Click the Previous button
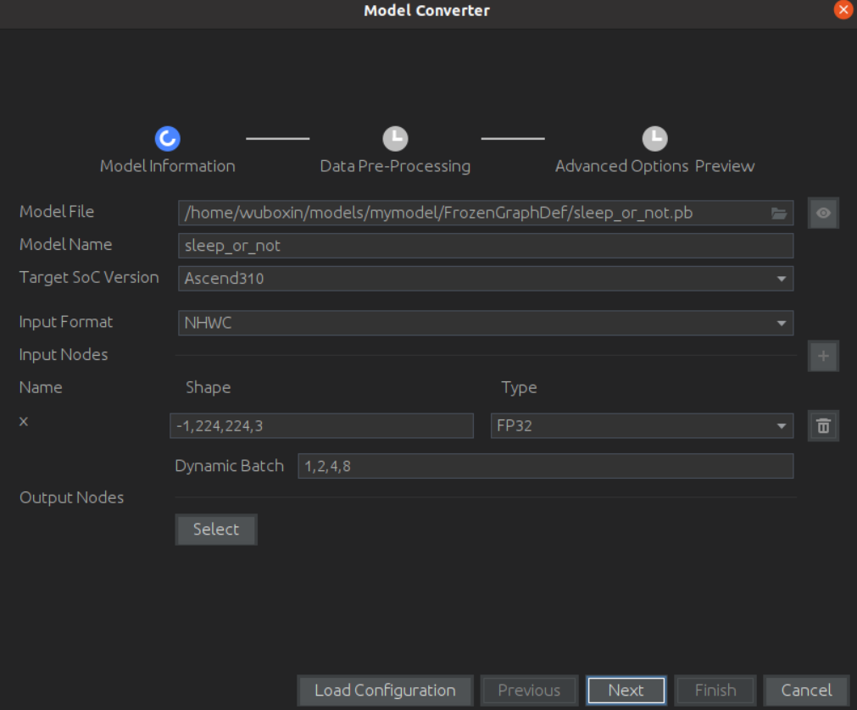The height and width of the screenshot is (710, 857). point(529,691)
